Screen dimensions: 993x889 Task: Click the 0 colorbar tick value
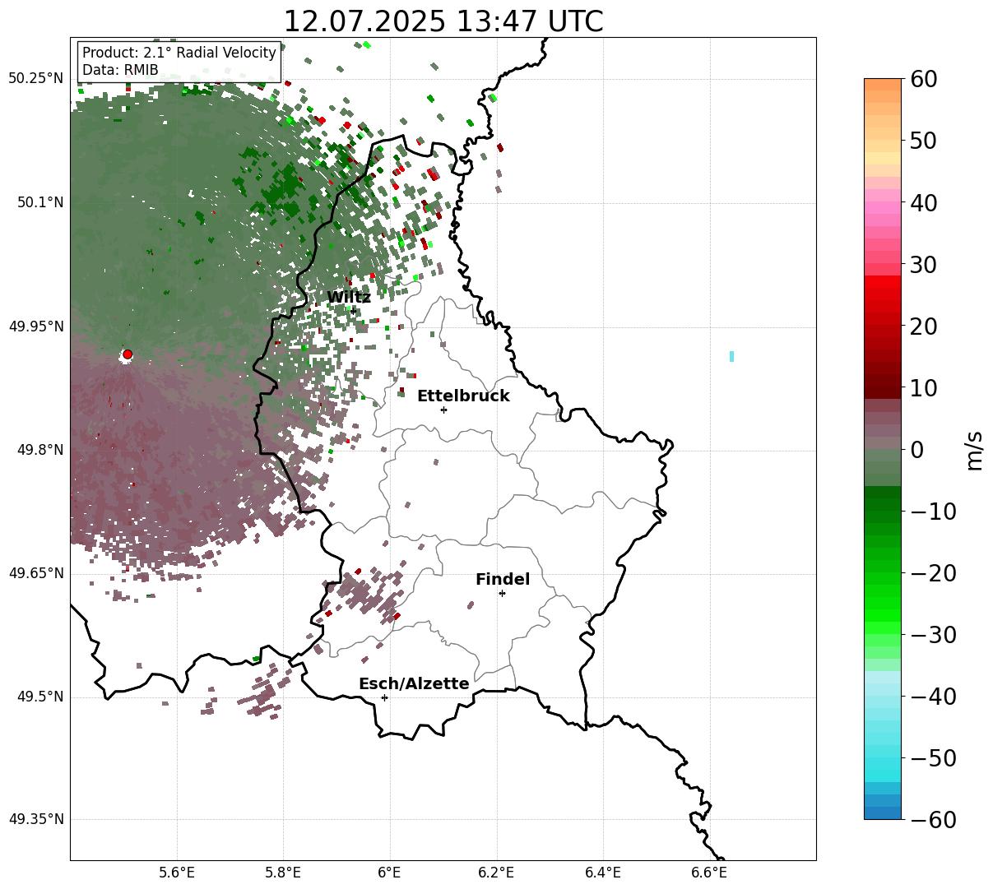tap(916, 449)
